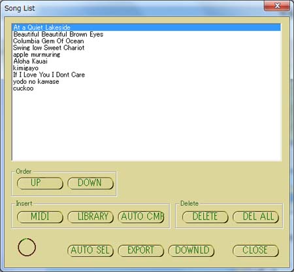Image resolution: width=294 pixels, height=272 pixels.
Task: Select the kimigayo song
Action: click(146, 68)
